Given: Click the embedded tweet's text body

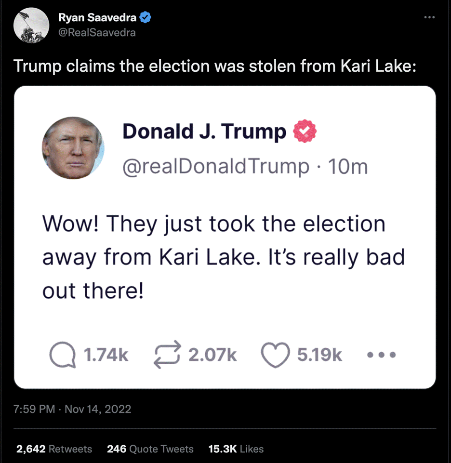Looking at the screenshot, I should 224,256.
